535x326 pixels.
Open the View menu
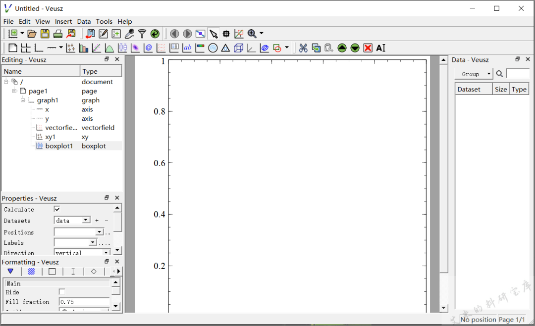tap(43, 21)
